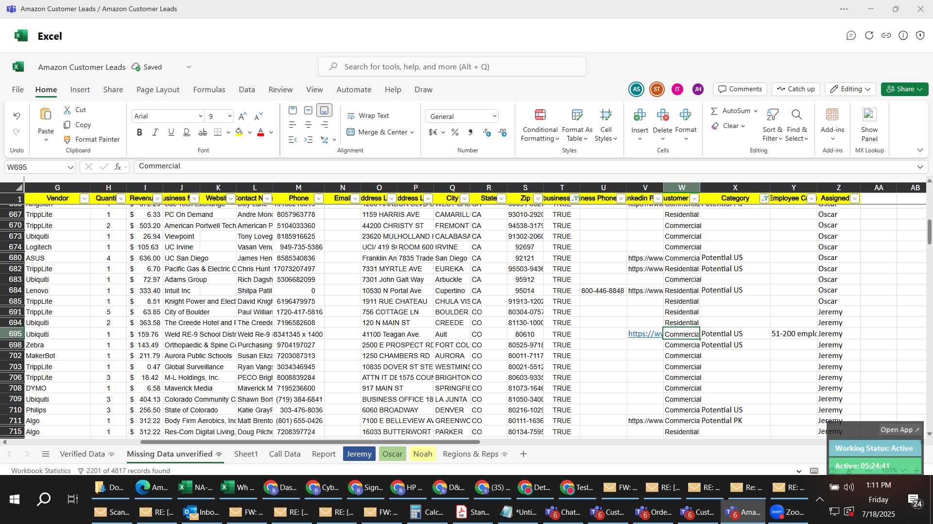Screen dimensions: 933x524
Task: Click the Name Box showing W695
Action: (40, 167)
